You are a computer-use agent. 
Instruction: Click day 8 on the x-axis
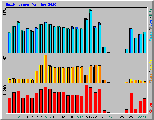(42, 117)
